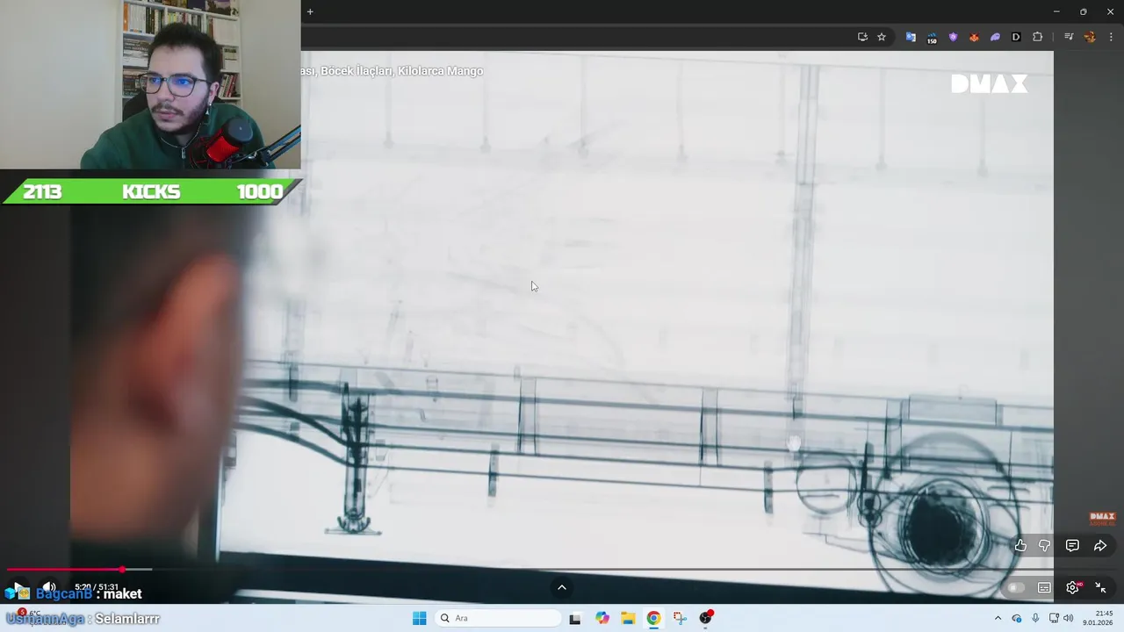Open the 21:45 clock and calendar
This screenshot has height=632, width=1124.
click(1098, 618)
